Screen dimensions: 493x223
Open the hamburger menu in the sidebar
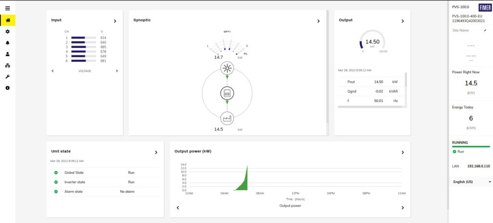click(x=7, y=8)
